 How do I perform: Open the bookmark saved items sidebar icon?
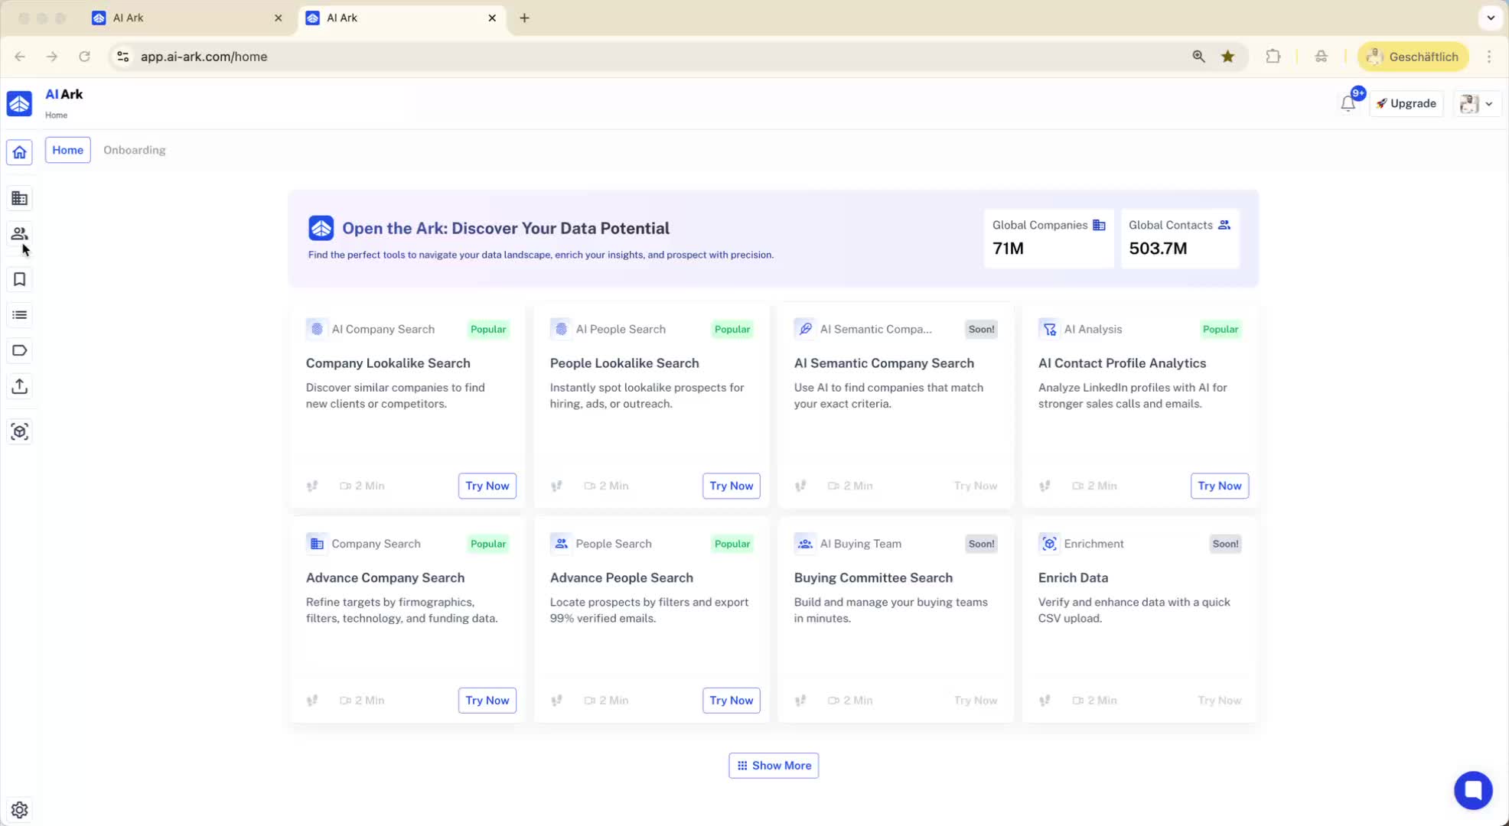tap(20, 280)
